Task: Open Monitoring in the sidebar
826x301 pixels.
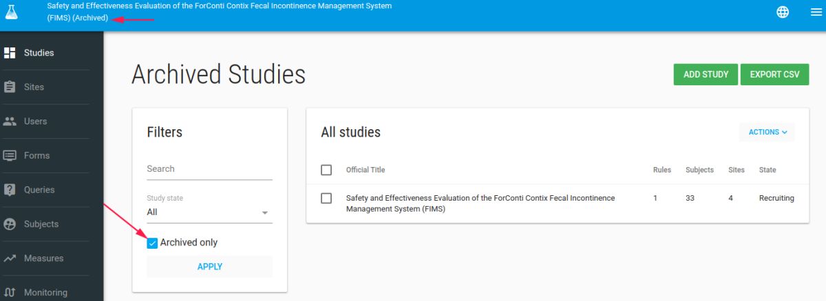Action: 45,292
